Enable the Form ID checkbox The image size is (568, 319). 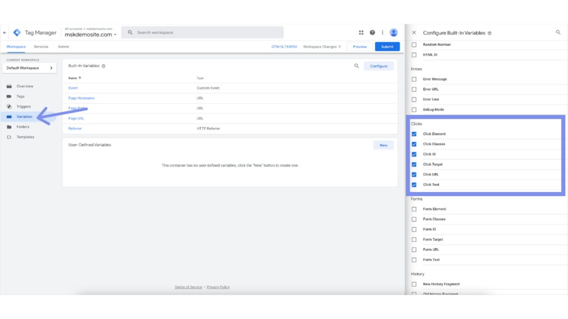(414, 229)
